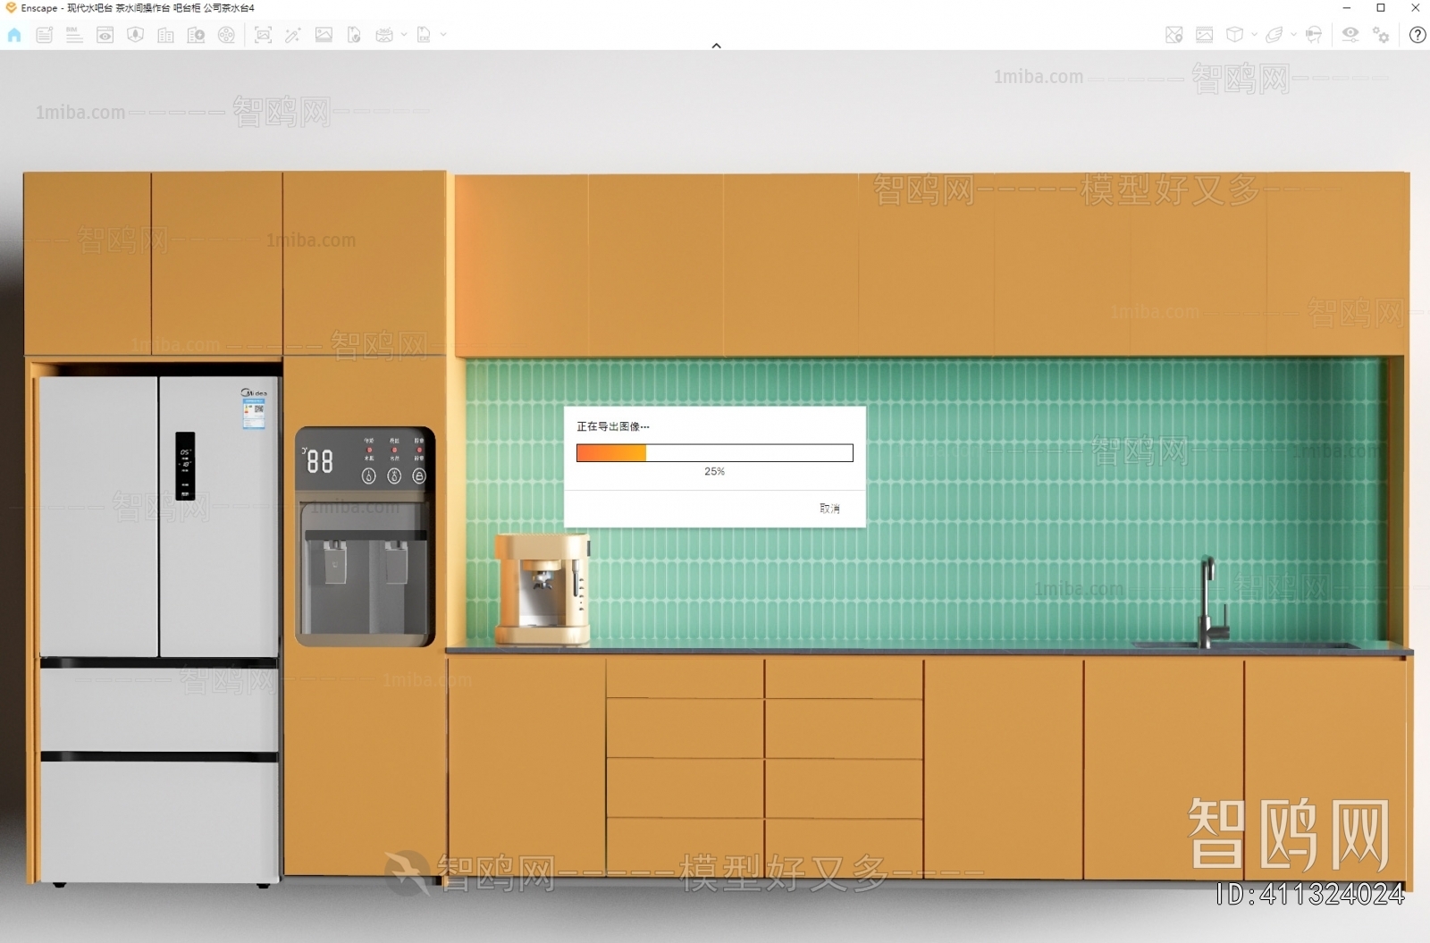Open the render magic wand tool

coord(293,36)
